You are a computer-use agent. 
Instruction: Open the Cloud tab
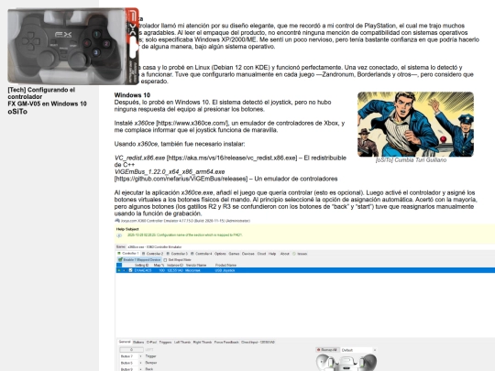(261, 254)
